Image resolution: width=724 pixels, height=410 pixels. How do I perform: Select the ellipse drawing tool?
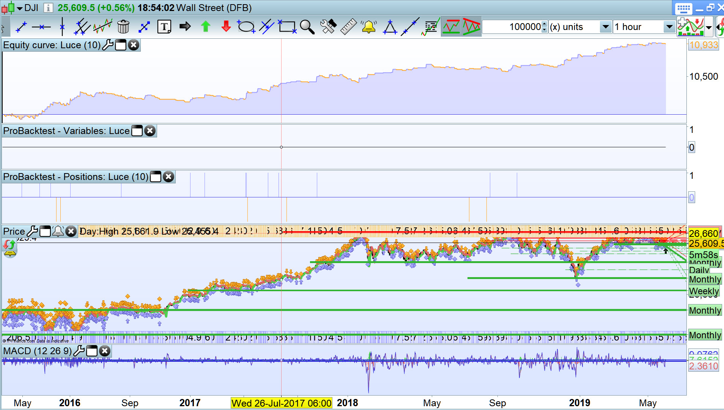(x=246, y=27)
